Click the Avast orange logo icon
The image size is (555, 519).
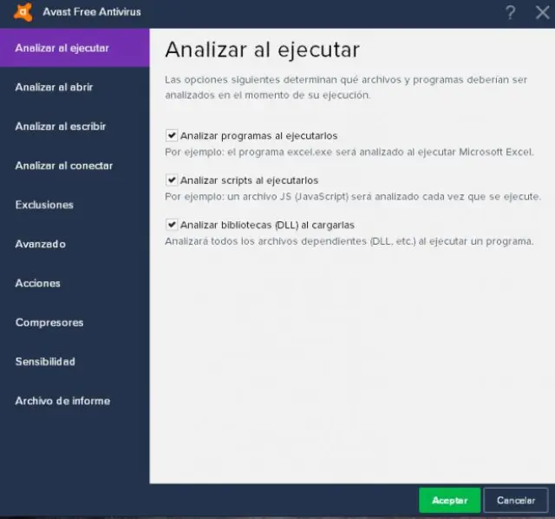(x=23, y=11)
